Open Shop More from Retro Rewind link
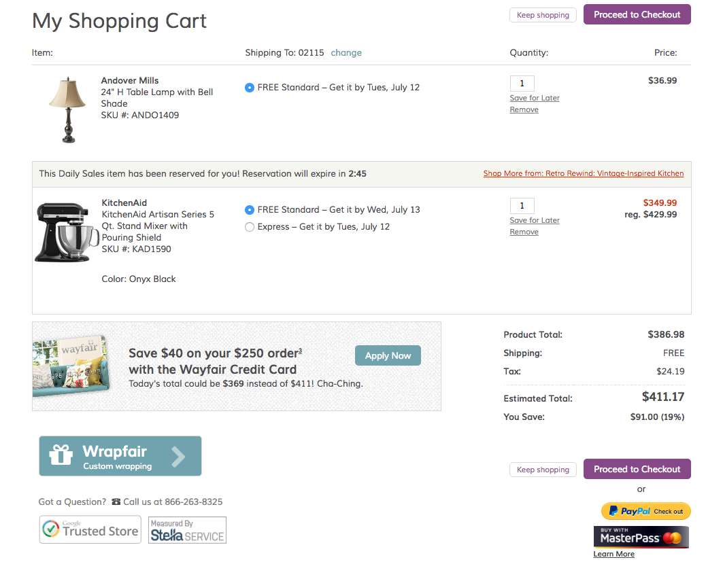This screenshot has width=706, height=562. pos(584,173)
